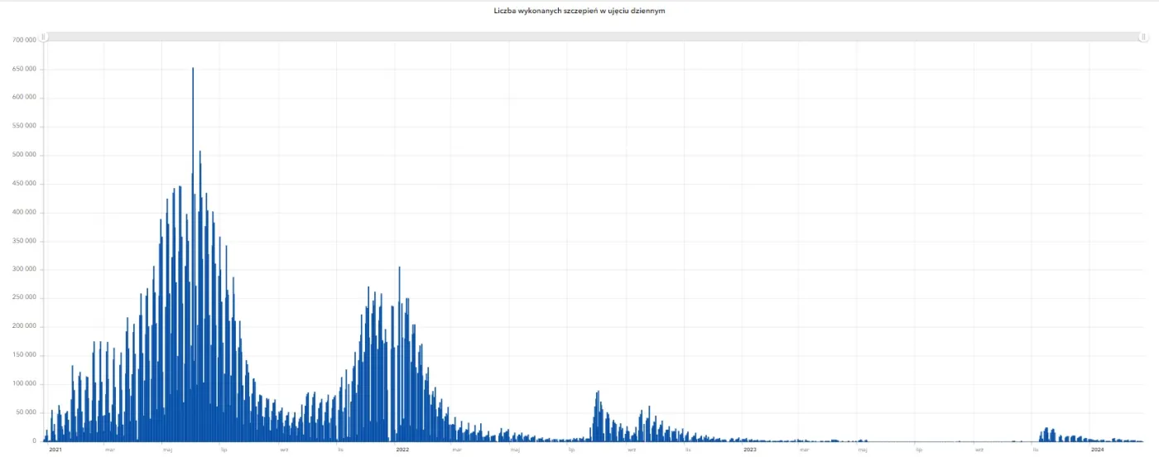
Task: Click the chart title 'Liczba wykonanych szczepień'
Action: (579, 11)
